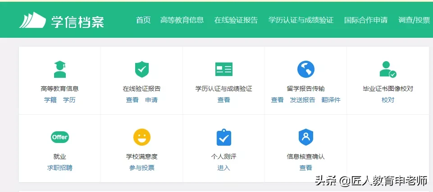This screenshot has height=192, width=433.
Task: Click the blue clipboard checkmark icon
Action: 223,137
